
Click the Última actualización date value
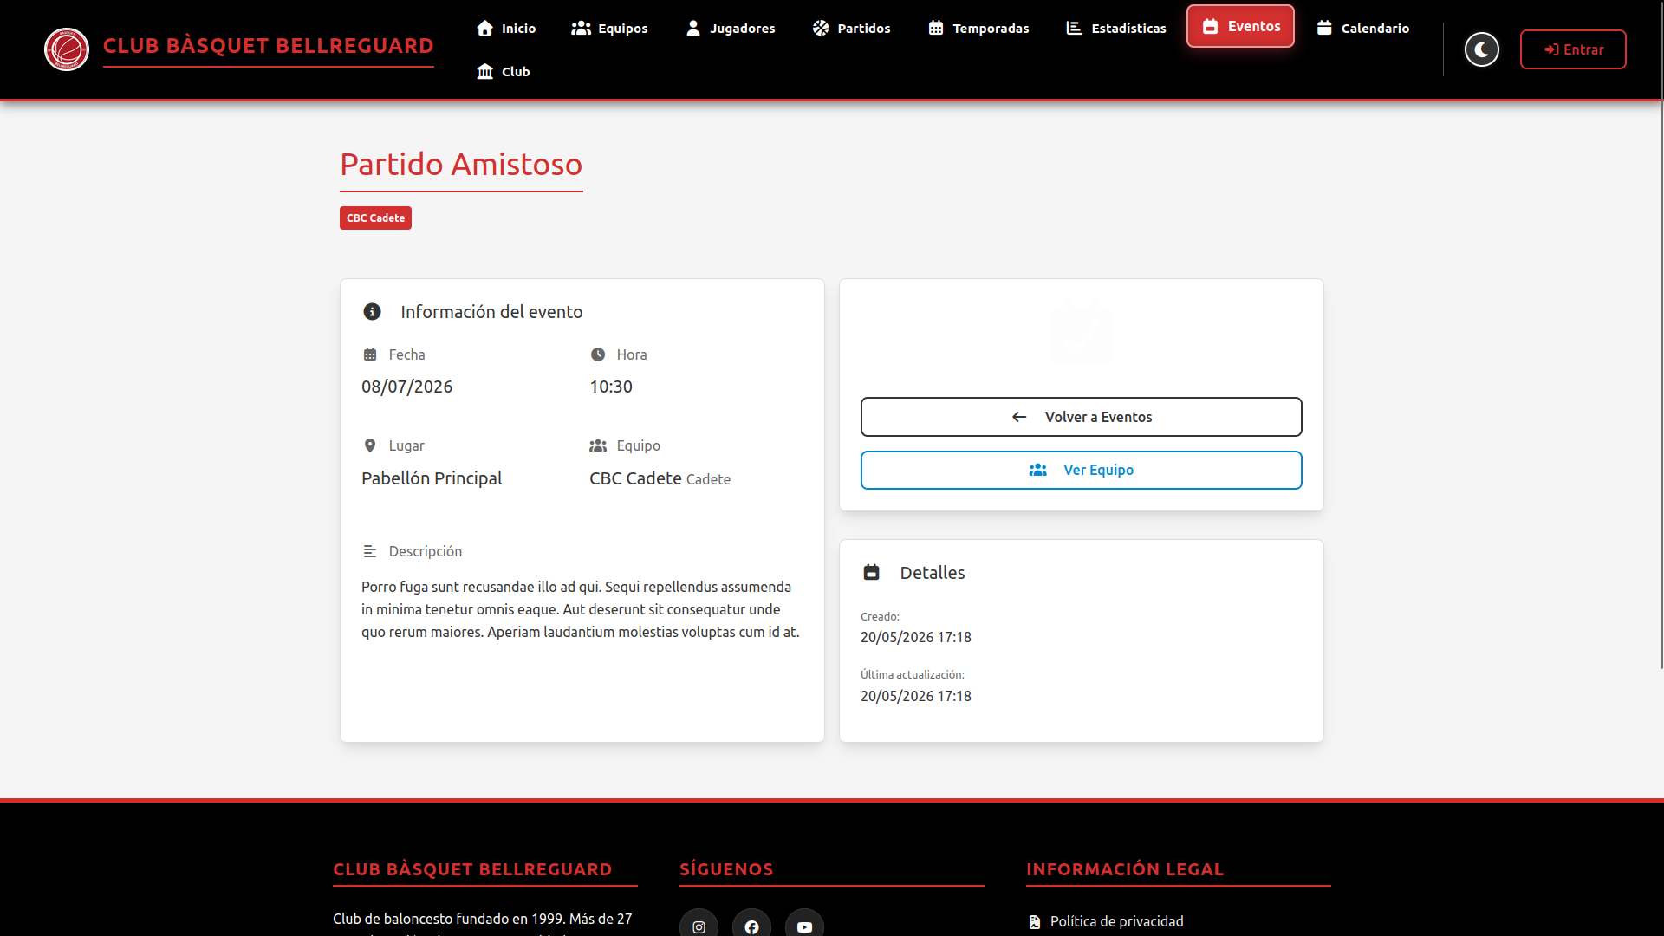coord(915,696)
